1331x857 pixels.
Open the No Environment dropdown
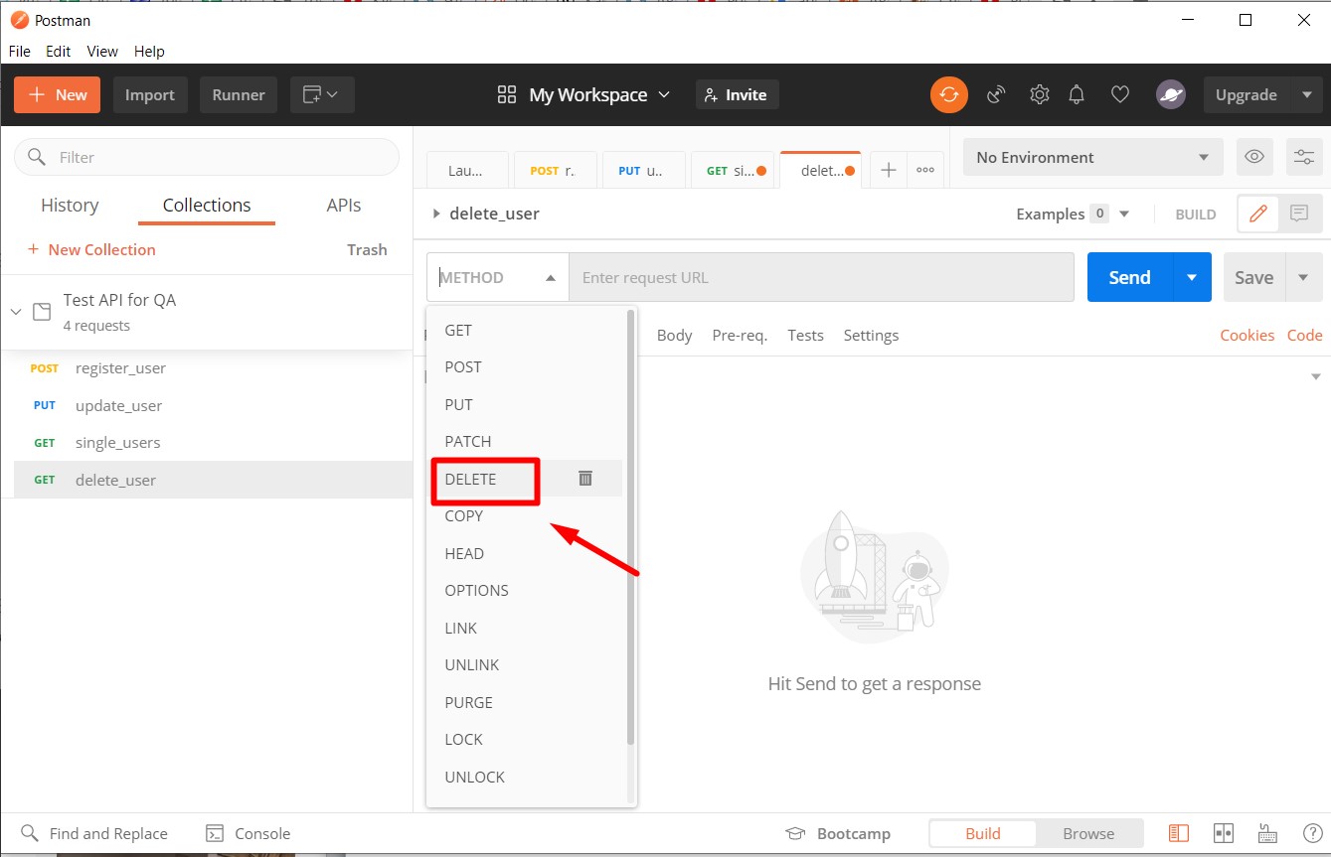pos(1092,157)
